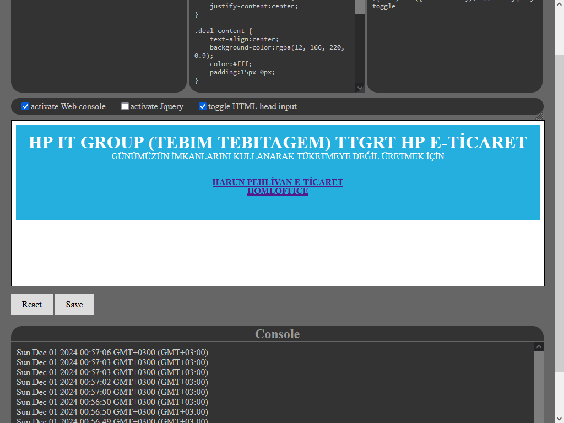The width and height of the screenshot is (564, 423).
Task: Click the Console scroll-up arrow
Action: pos(539,346)
